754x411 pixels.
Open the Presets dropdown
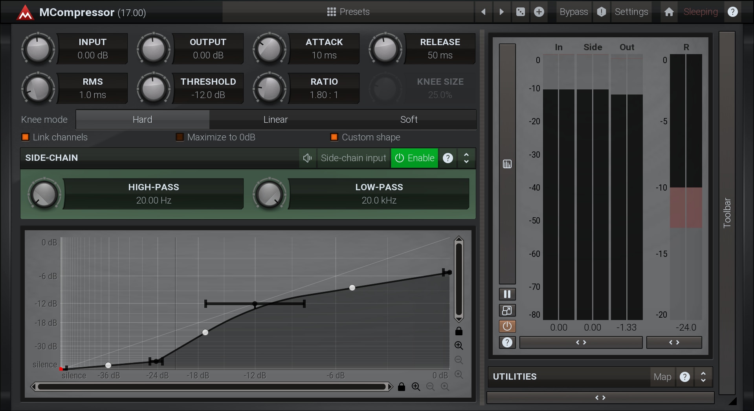(348, 12)
